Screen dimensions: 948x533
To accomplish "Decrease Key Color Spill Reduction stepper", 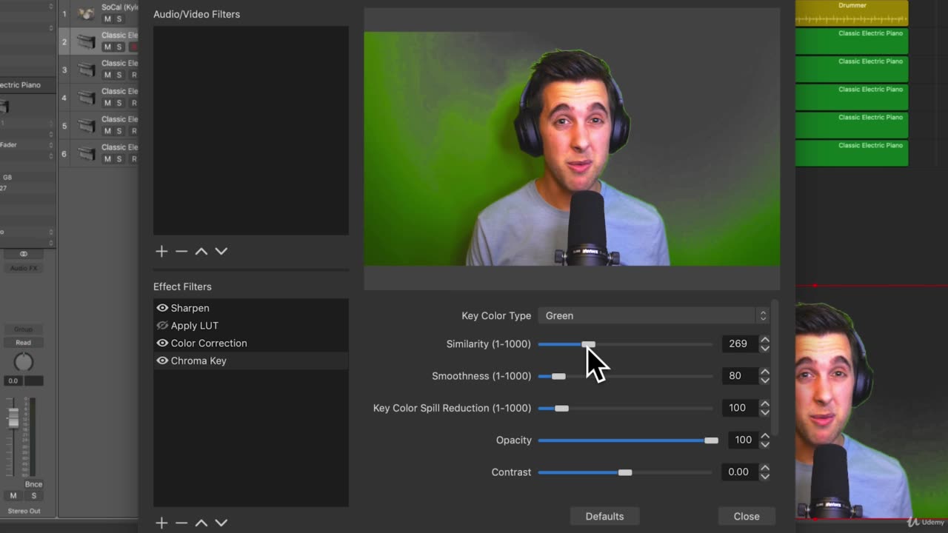I will (x=764, y=412).
